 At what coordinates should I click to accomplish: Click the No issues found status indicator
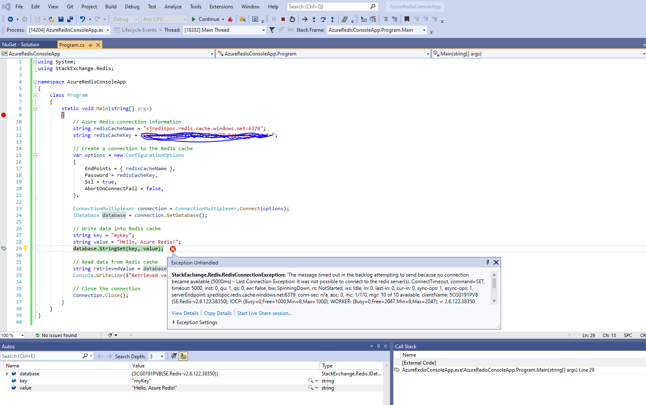pos(56,335)
